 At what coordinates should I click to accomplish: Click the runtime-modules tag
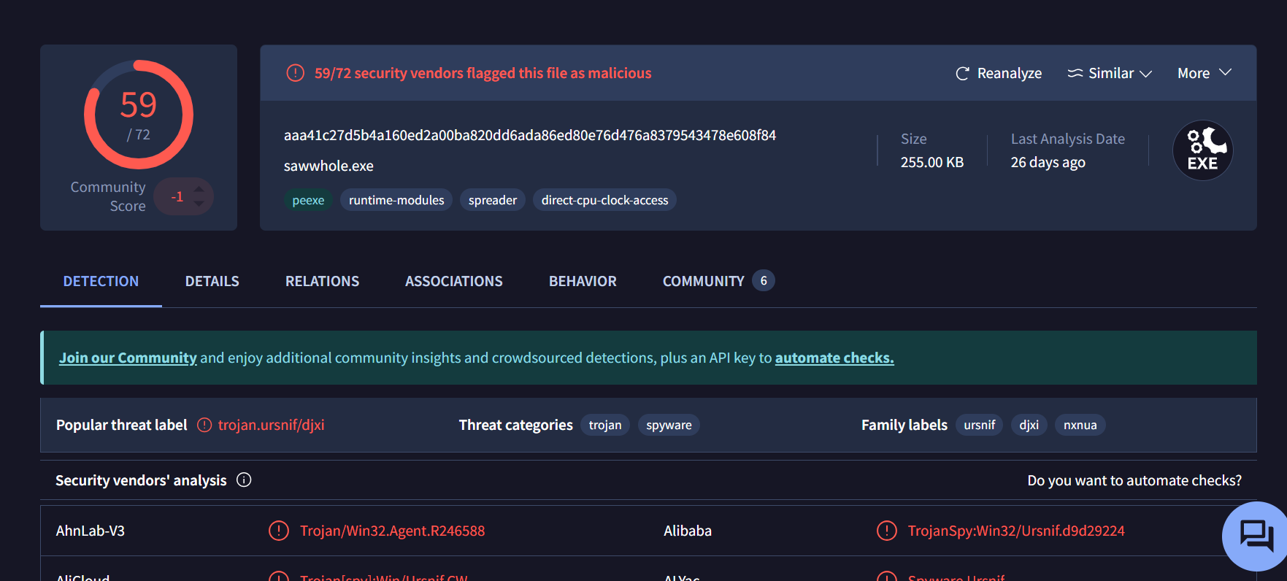pyautogui.click(x=396, y=200)
